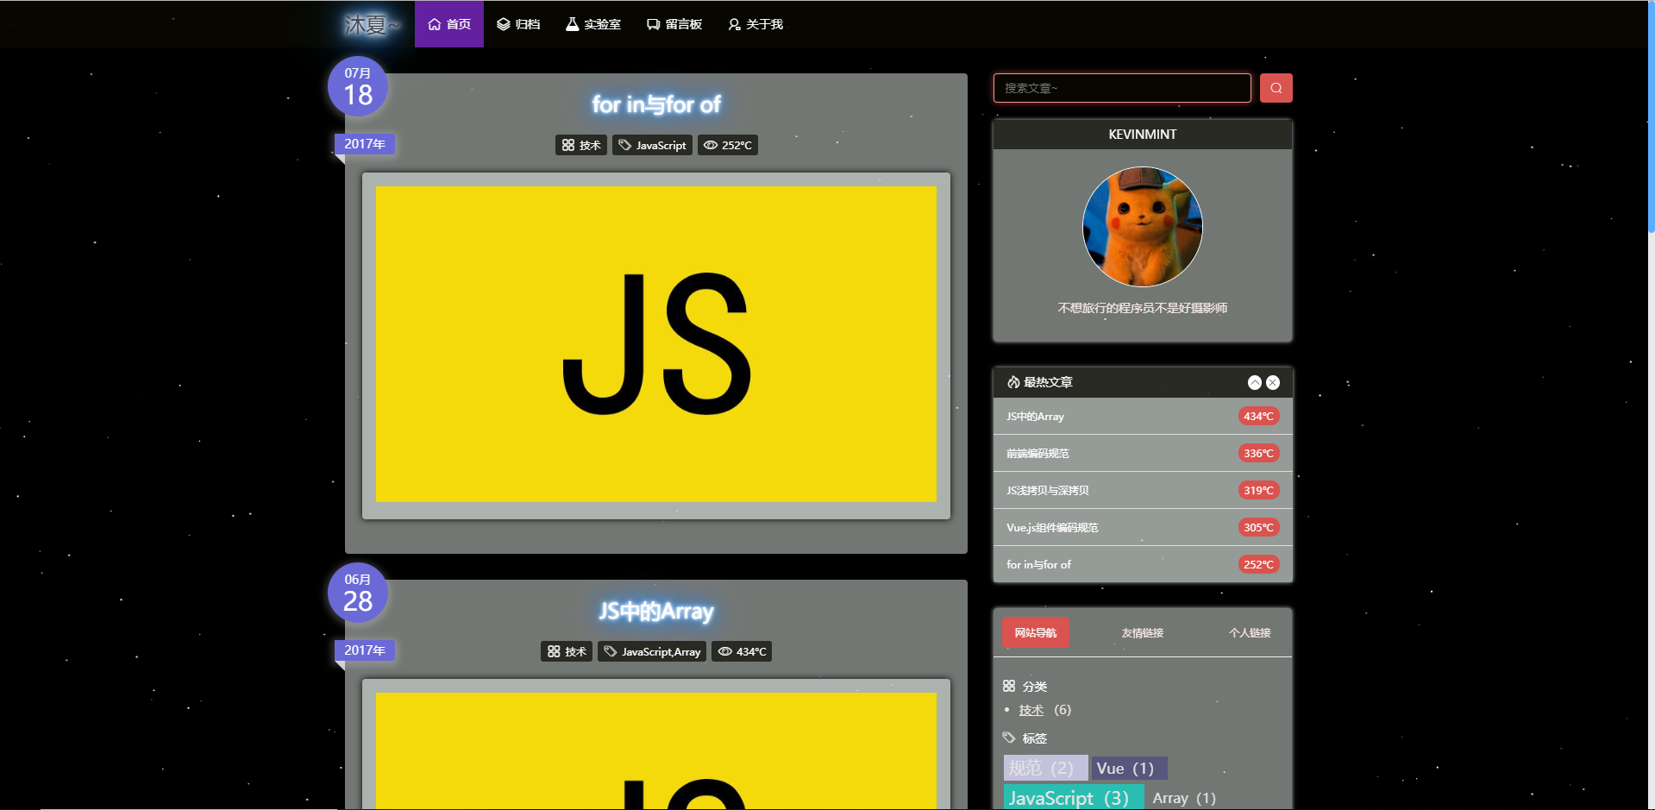The width and height of the screenshot is (1655, 810).
Task: Open the 'for in与for of' article title
Action: 656,104
